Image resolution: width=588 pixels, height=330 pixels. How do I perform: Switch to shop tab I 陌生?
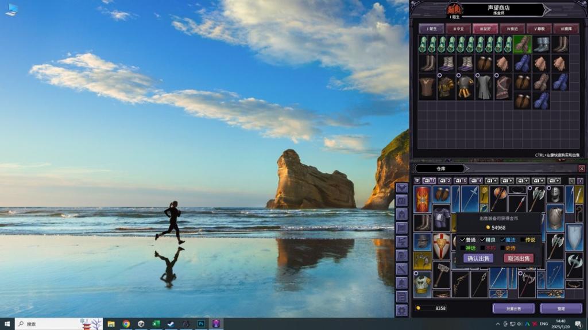point(432,29)
